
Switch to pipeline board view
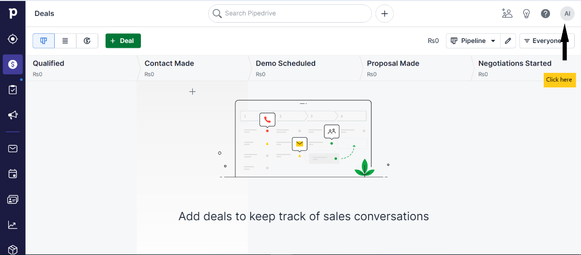pyautogui.click(x=44, y=41)
